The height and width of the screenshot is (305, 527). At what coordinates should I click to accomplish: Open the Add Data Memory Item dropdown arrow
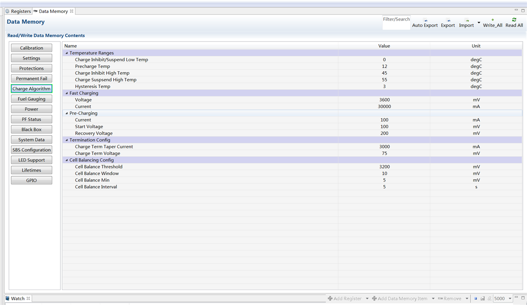(x=433, y=299)
